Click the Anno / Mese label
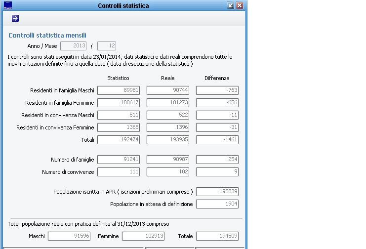 click(42, 46)
